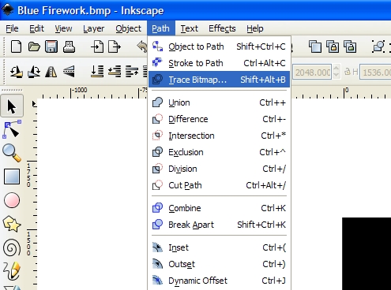
Task: Toggle width/height ratio lock icon
Action: click(348, 72)
